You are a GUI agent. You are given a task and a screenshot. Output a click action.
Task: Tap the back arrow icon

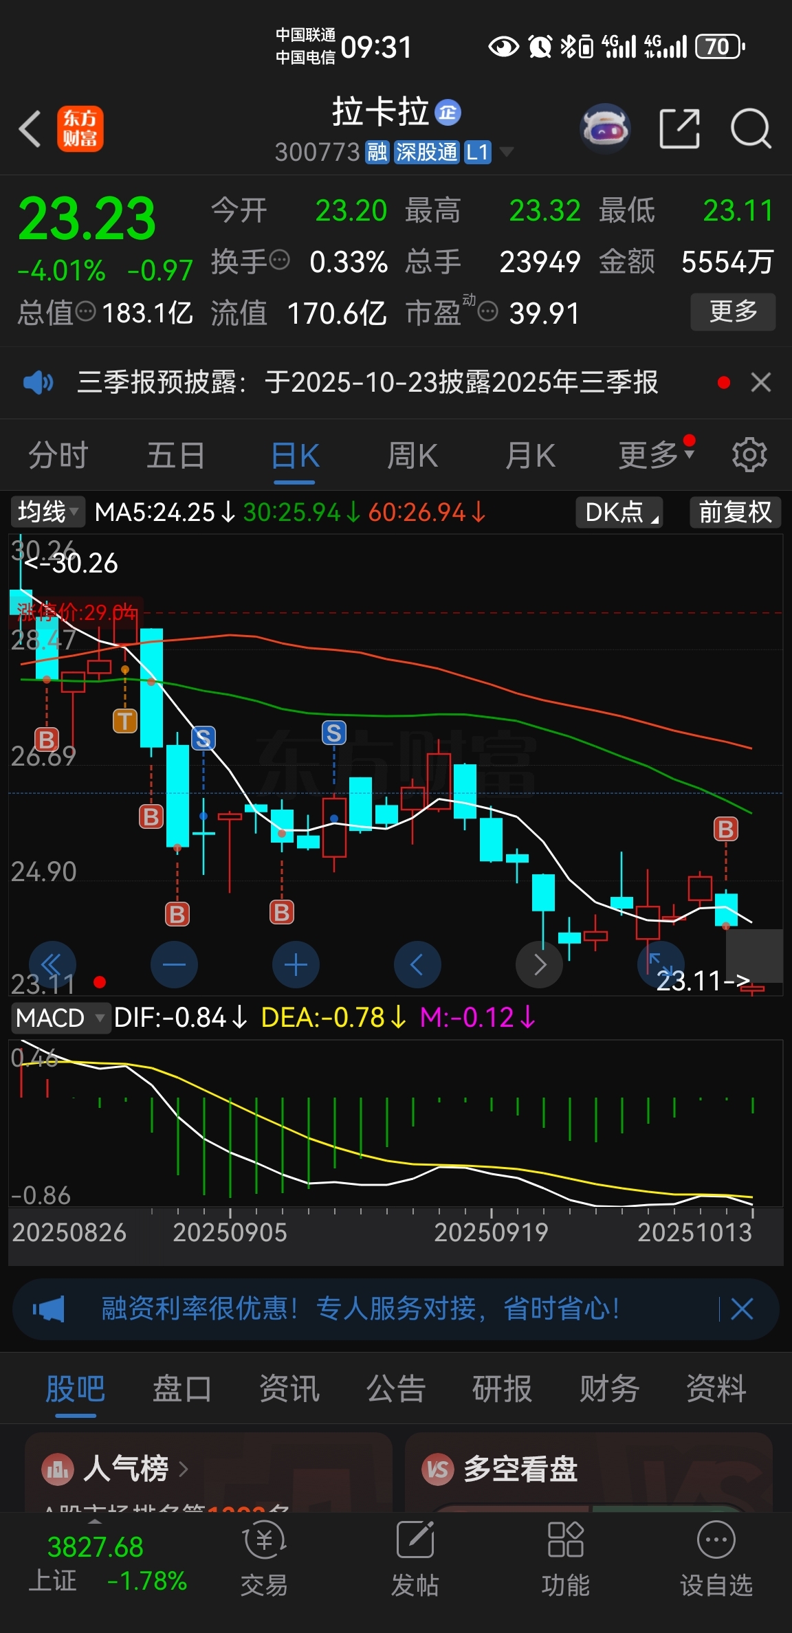30,129
